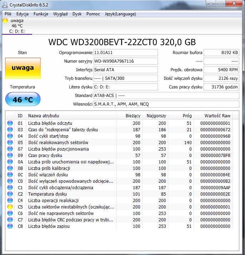The height and width of the screenshot is (255, 245).
Task: Click the 'Nazwa atrybutu' column header
Action: (71, 116)
